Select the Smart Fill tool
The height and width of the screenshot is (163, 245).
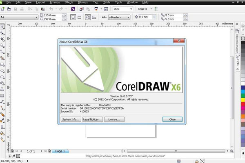(x=2, y=58)
